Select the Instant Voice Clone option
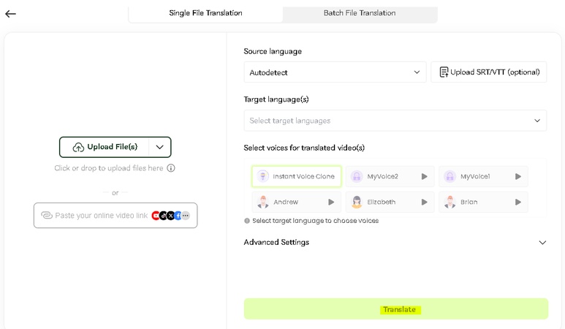 point(297,176)
